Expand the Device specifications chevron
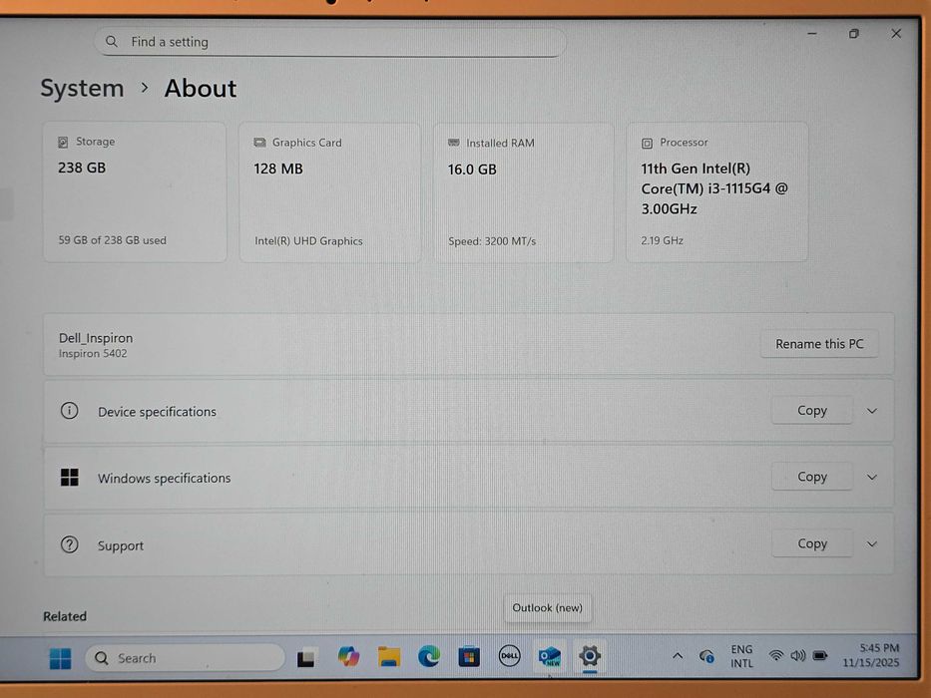931x698 pixels. 871,411
